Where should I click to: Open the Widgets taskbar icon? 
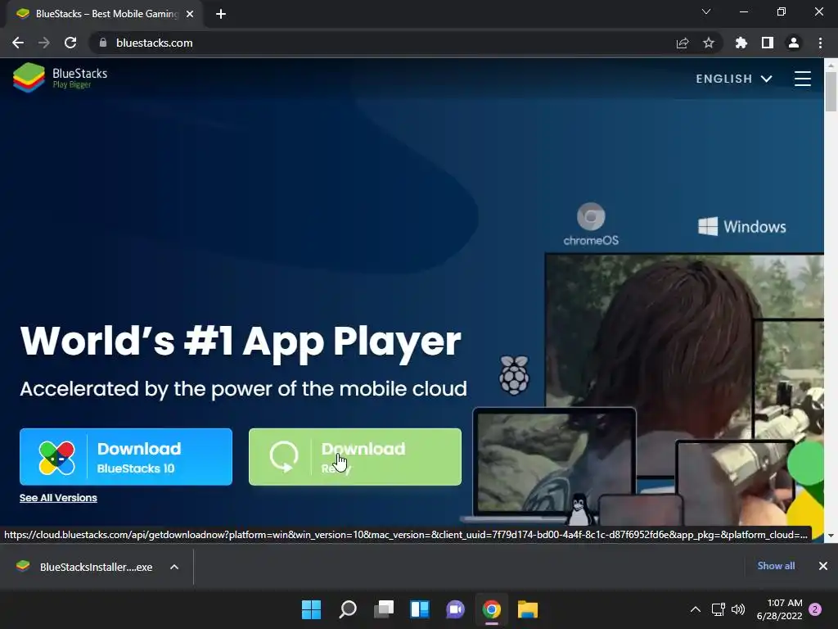click(420, 609)
